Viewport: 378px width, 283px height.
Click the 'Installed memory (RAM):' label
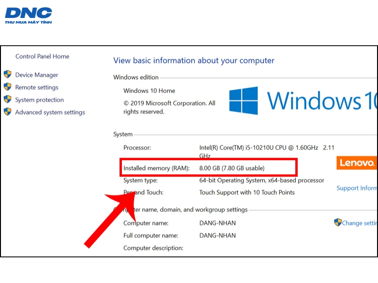(156, 168)
